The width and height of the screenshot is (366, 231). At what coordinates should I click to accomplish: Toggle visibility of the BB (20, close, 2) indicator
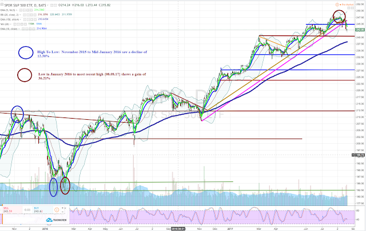tap(24, 15)
